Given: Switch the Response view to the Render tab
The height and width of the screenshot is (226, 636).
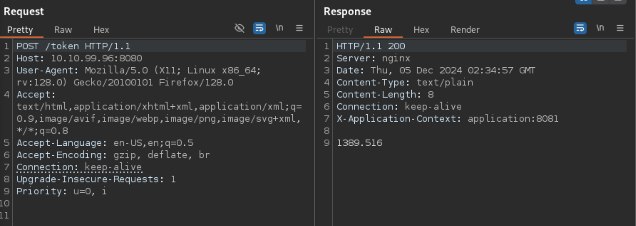Looking at the screenshot, I should tap(465, 30).
